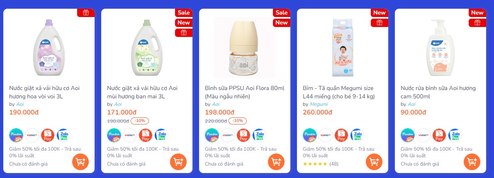The height and width of the screenshot is (178, 494).
Task: Open Megumi diaper product image
Action: [x=343, y=47]
